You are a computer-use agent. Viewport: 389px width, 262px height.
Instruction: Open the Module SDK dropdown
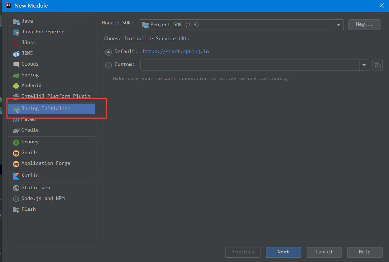(x=242, y=25)
